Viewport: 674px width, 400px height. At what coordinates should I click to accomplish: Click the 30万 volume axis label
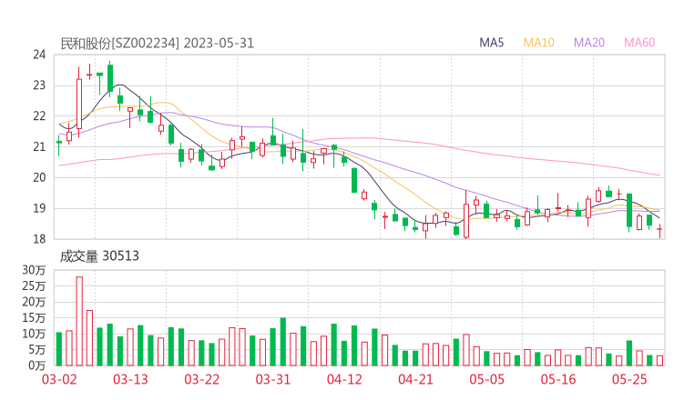34,270
